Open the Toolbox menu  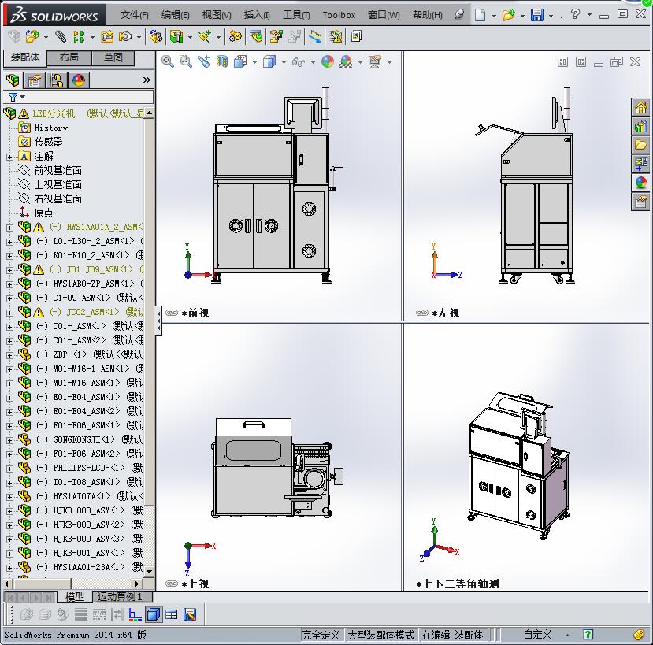(339, 15)
